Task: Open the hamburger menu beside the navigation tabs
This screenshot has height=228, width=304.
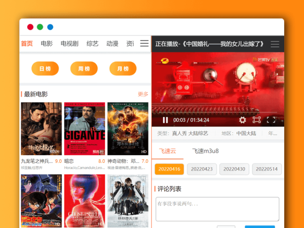Action: (x=144, y=44)
